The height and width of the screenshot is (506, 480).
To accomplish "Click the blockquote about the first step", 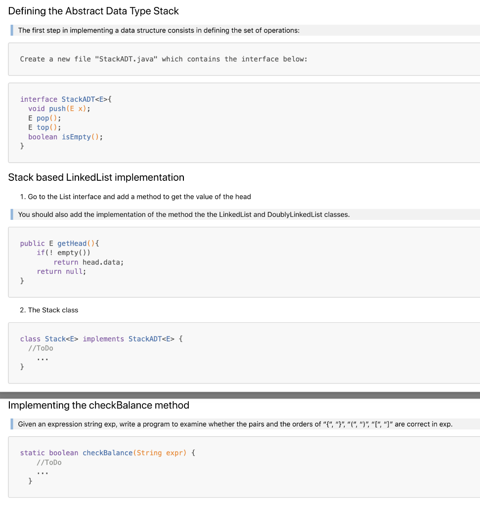I will 245,30.
